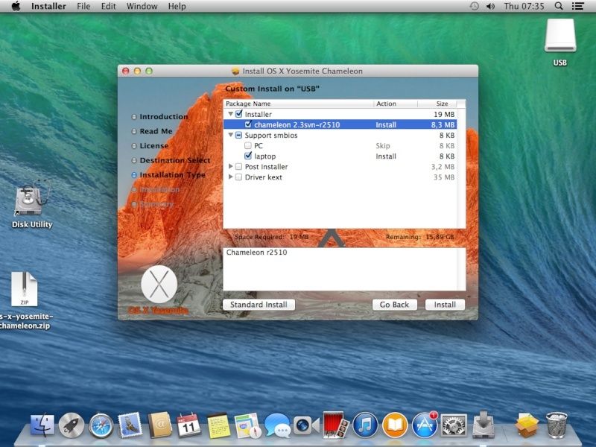Click the Destination Select step label
Image resolution: width=596 pixels, height=447 pixels.
[x=175, y=160]
